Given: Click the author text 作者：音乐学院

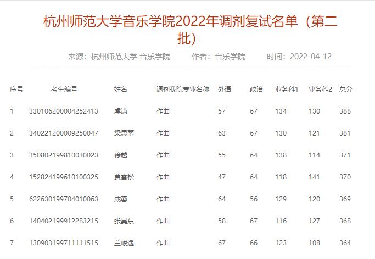Looking at the screenshot, I should [x=219, y=57].
